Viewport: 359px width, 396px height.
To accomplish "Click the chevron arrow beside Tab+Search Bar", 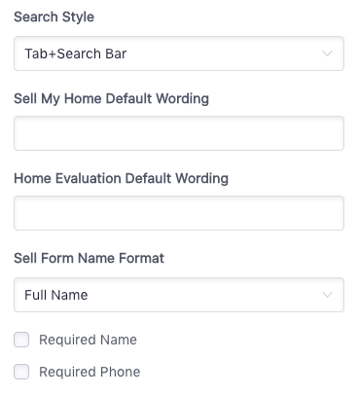I will 327,54.
